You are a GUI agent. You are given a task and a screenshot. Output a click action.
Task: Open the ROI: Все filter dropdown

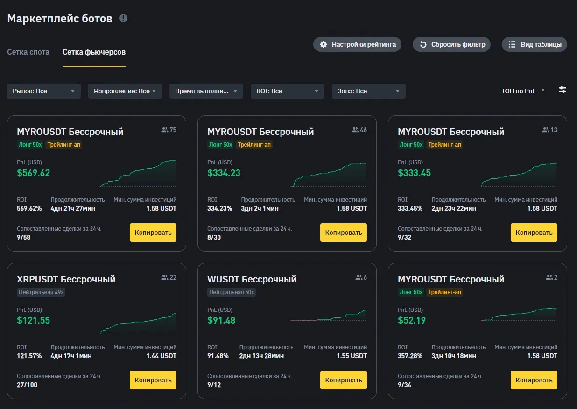(x=287, y=91)
